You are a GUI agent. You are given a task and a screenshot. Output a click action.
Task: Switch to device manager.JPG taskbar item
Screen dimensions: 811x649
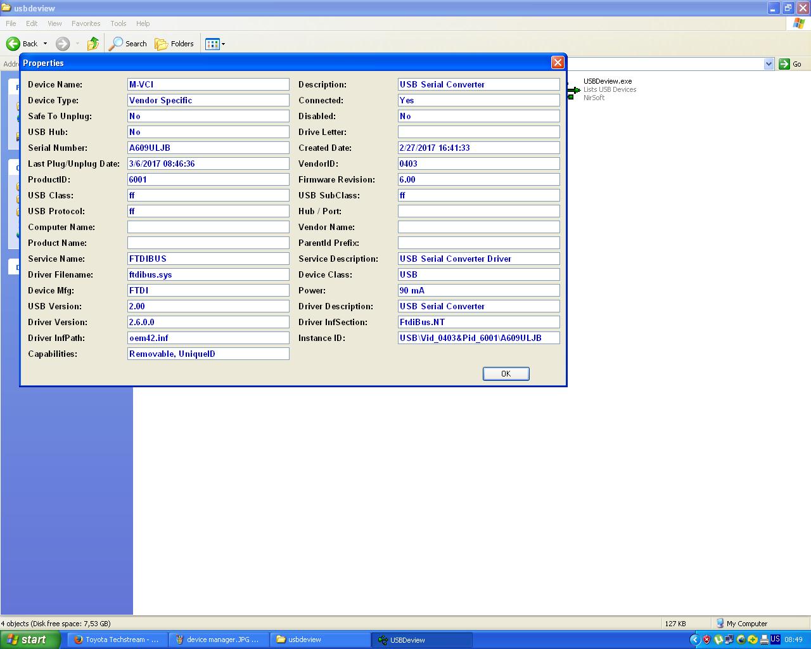coord(218,639)
